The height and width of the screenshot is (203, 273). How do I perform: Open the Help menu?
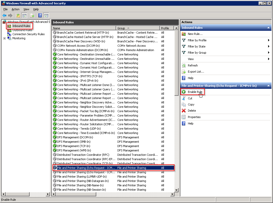[36, 9]
